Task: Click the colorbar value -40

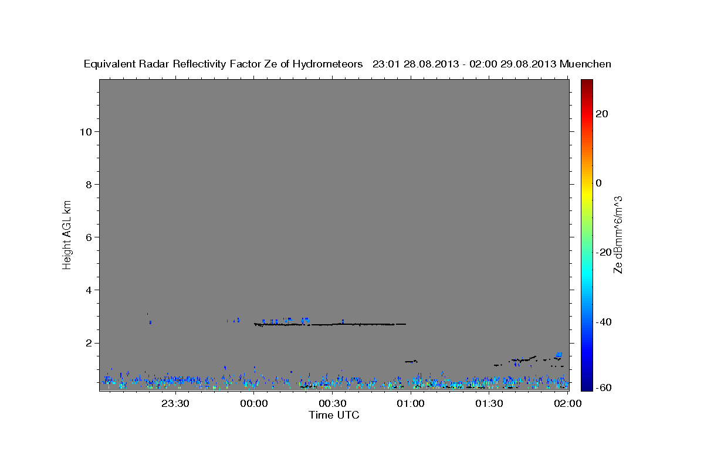Action: pos(604,322)
